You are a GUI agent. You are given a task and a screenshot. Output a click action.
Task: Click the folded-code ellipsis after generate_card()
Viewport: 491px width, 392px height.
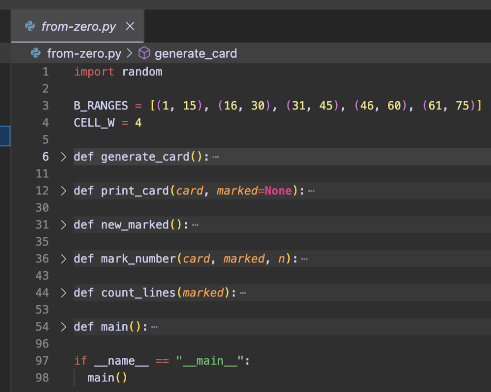(x=215, y=157)
